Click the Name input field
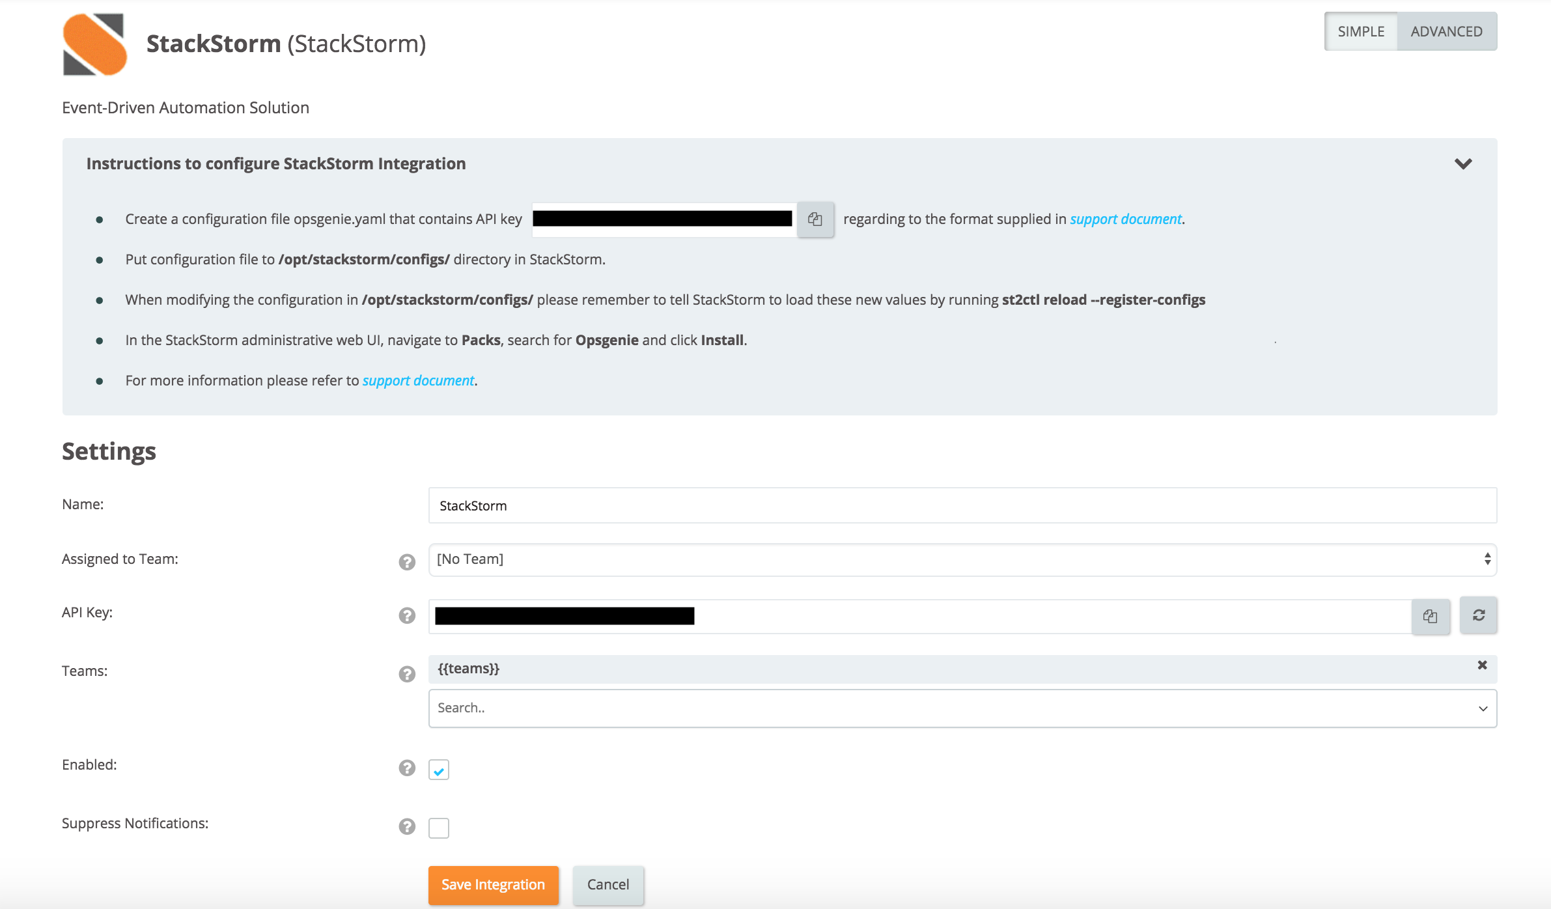The image size is (1551, 909). click(962, 505)
